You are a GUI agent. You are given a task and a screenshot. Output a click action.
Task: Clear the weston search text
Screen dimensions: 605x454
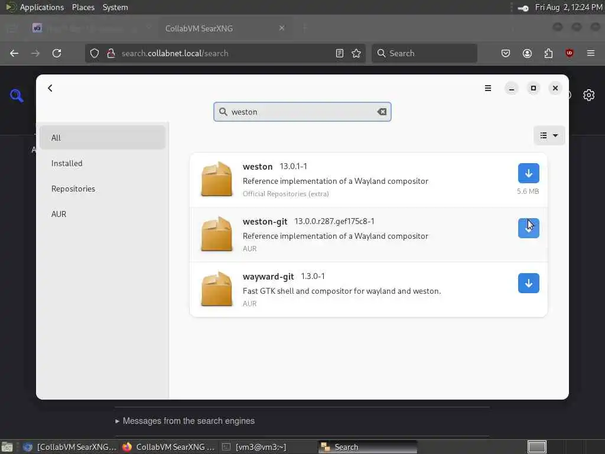tap(382, 112)
